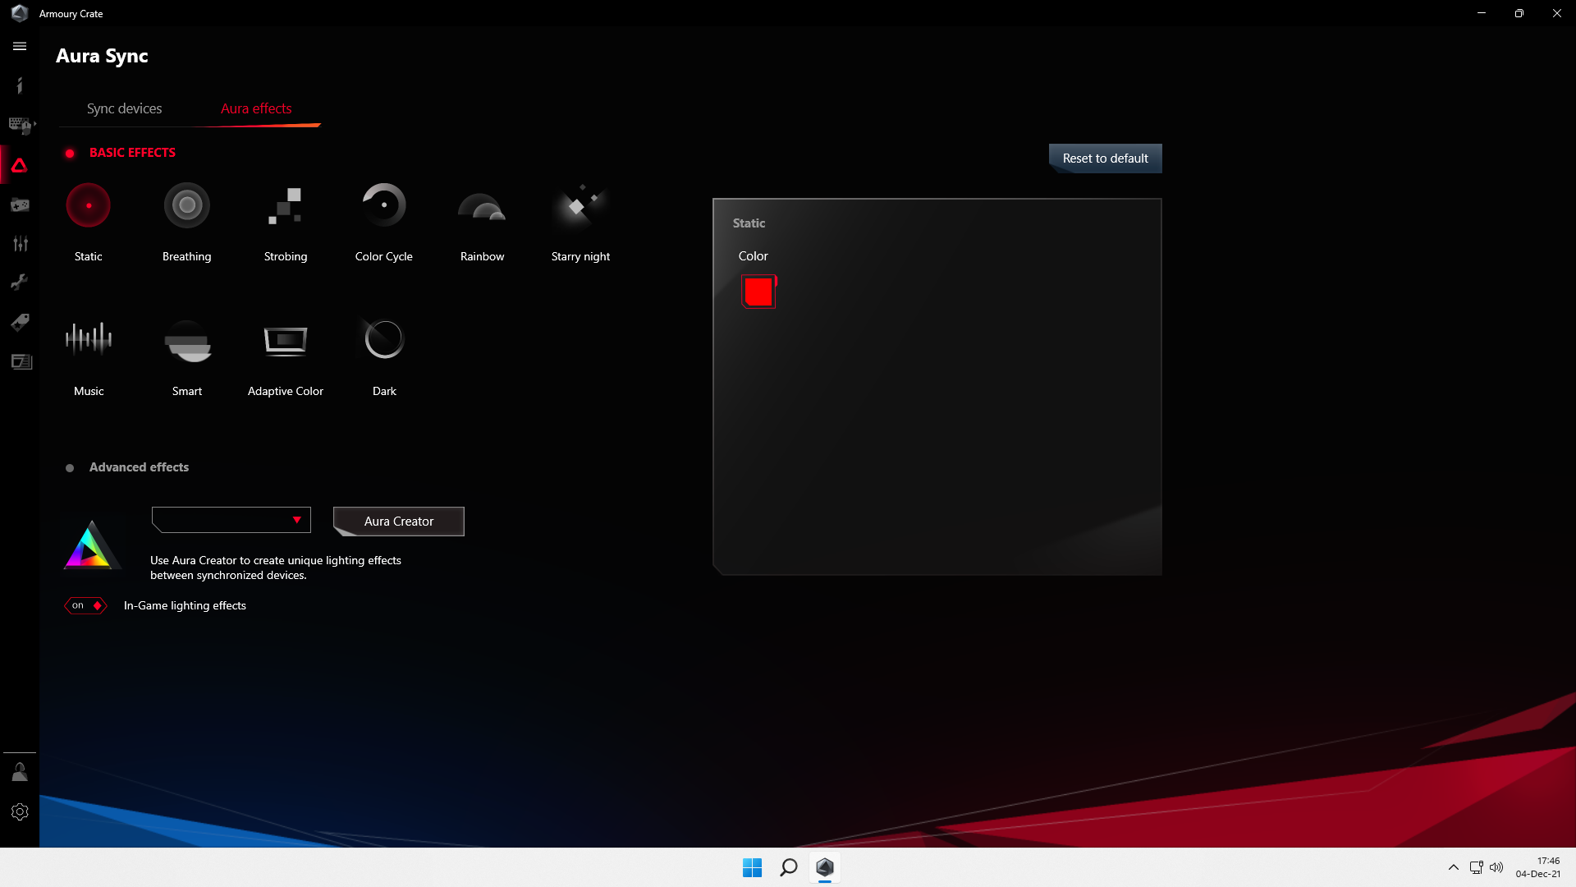Viewport: 1576px width, 887px height.
Task: Apply the Rainbow lighting effect
Action: (482, 208)
